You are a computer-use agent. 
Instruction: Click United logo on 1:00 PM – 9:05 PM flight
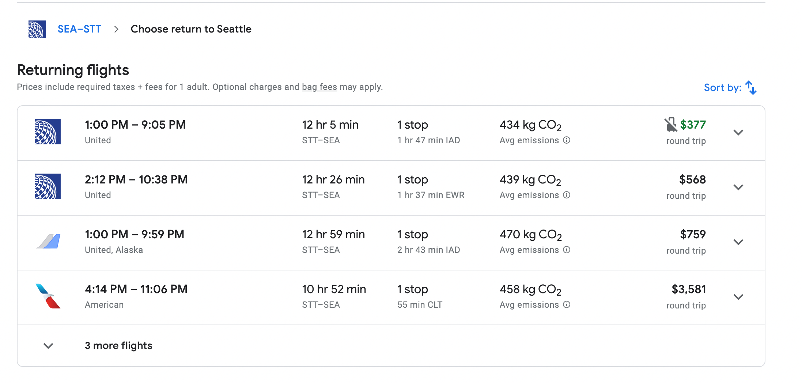[x=48, y=132]
